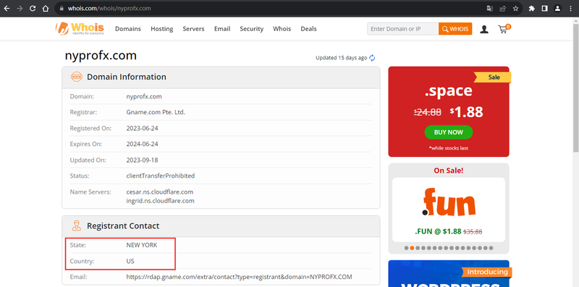
Task: Open Whois menu item
Action: coord(282,29)
